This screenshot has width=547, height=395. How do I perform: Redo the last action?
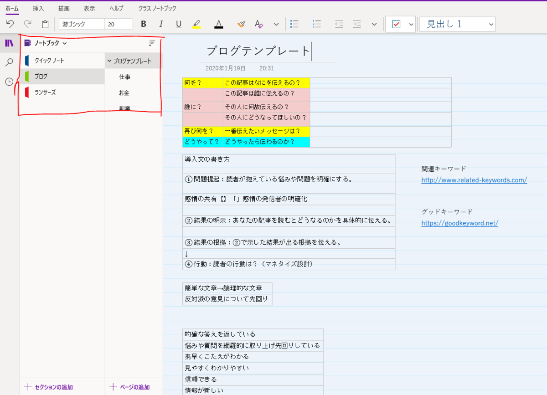pos(27,24)
